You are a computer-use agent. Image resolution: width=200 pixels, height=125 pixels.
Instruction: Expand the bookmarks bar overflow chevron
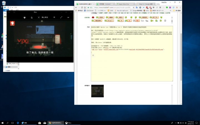[x=171, y=11]
